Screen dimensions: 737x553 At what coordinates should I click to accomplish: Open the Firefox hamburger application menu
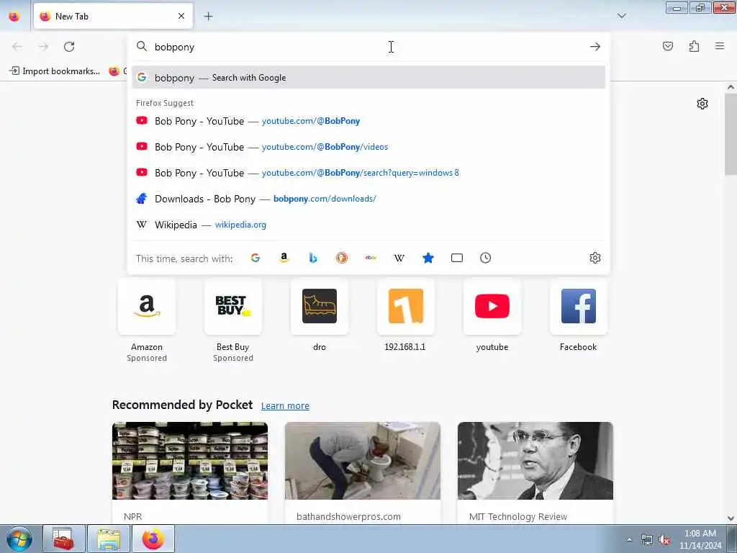(720, 46)
